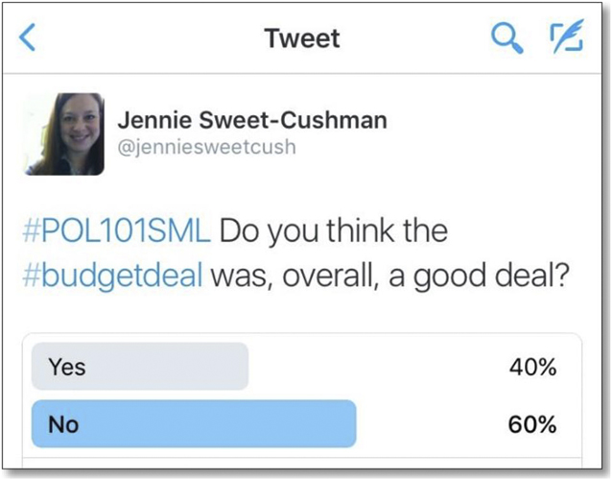Open Jennie Sweet-Cushman's profile photo
This screenshot has width=612, height=480.
tap(65, 133)
